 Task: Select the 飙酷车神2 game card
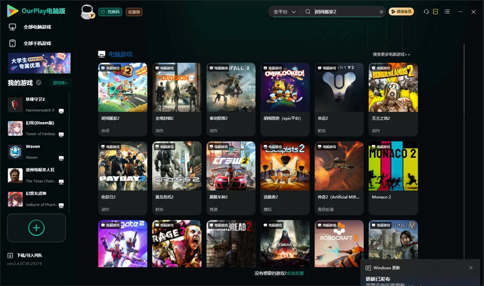pos(231,178)
